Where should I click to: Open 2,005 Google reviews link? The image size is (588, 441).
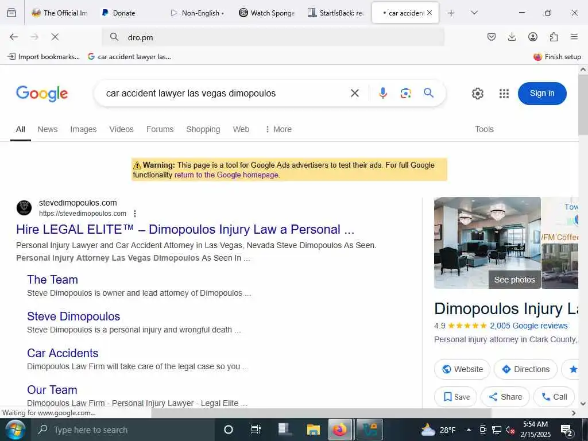[x=529, y=326]
